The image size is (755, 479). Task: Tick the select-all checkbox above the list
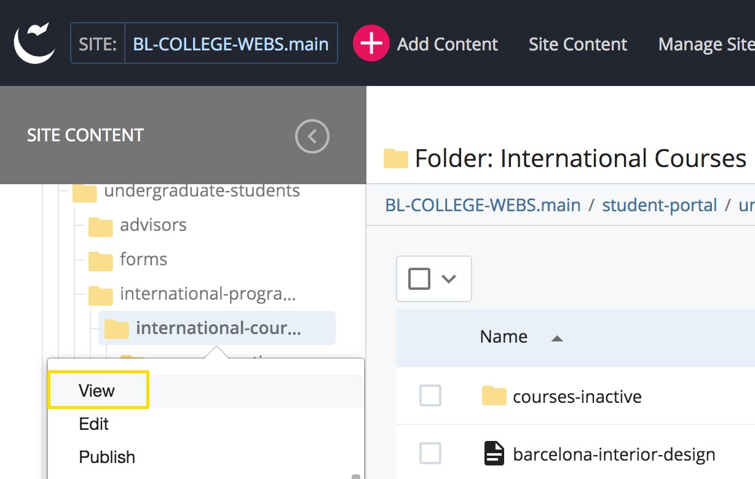coord(419,278)
